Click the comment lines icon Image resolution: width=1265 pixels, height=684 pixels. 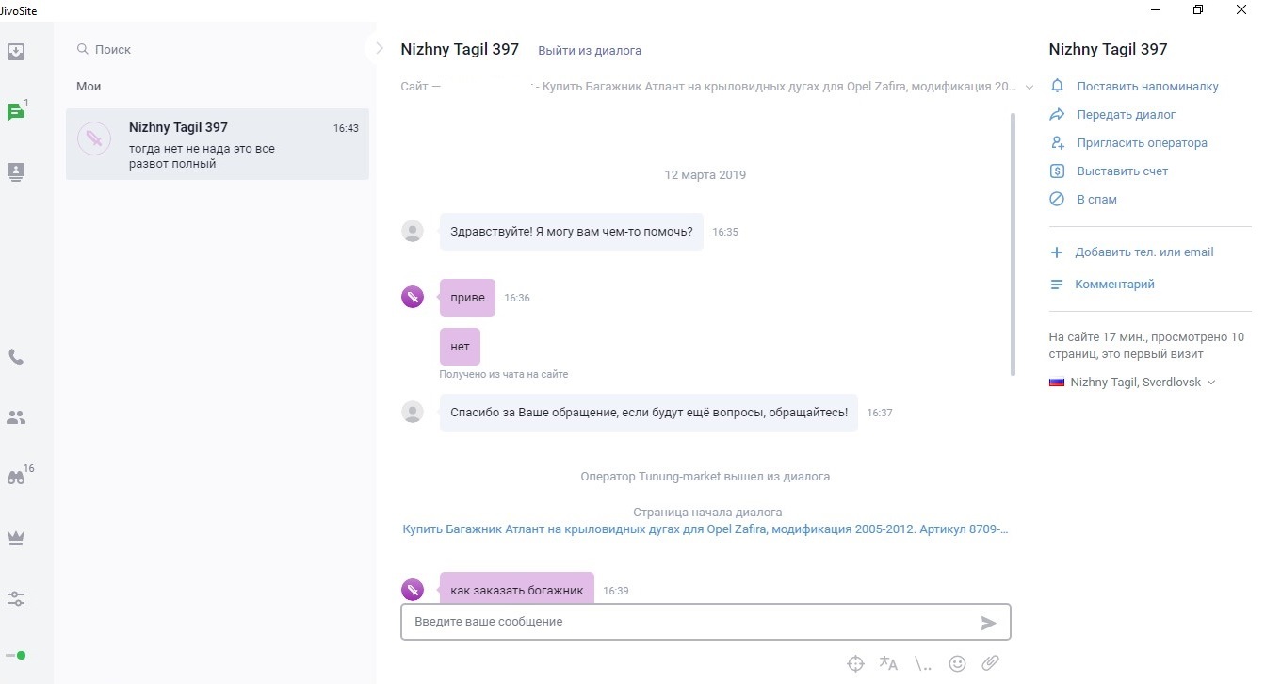click(1057, 285)
